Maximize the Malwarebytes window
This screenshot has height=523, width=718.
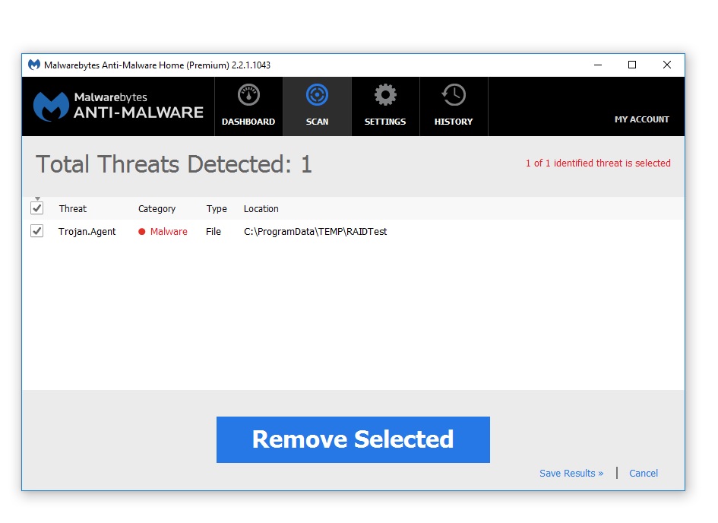(x=632, y=65)
